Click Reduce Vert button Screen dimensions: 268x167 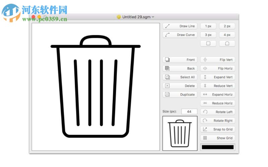[217, 86]
